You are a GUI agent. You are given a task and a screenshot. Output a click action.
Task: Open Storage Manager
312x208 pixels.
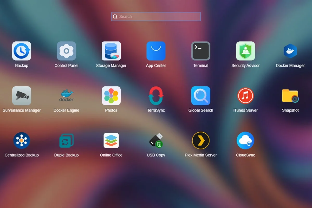[x=111, y=51]
